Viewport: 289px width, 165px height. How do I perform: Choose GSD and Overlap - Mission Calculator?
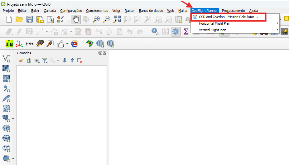(x=228, y=17)
